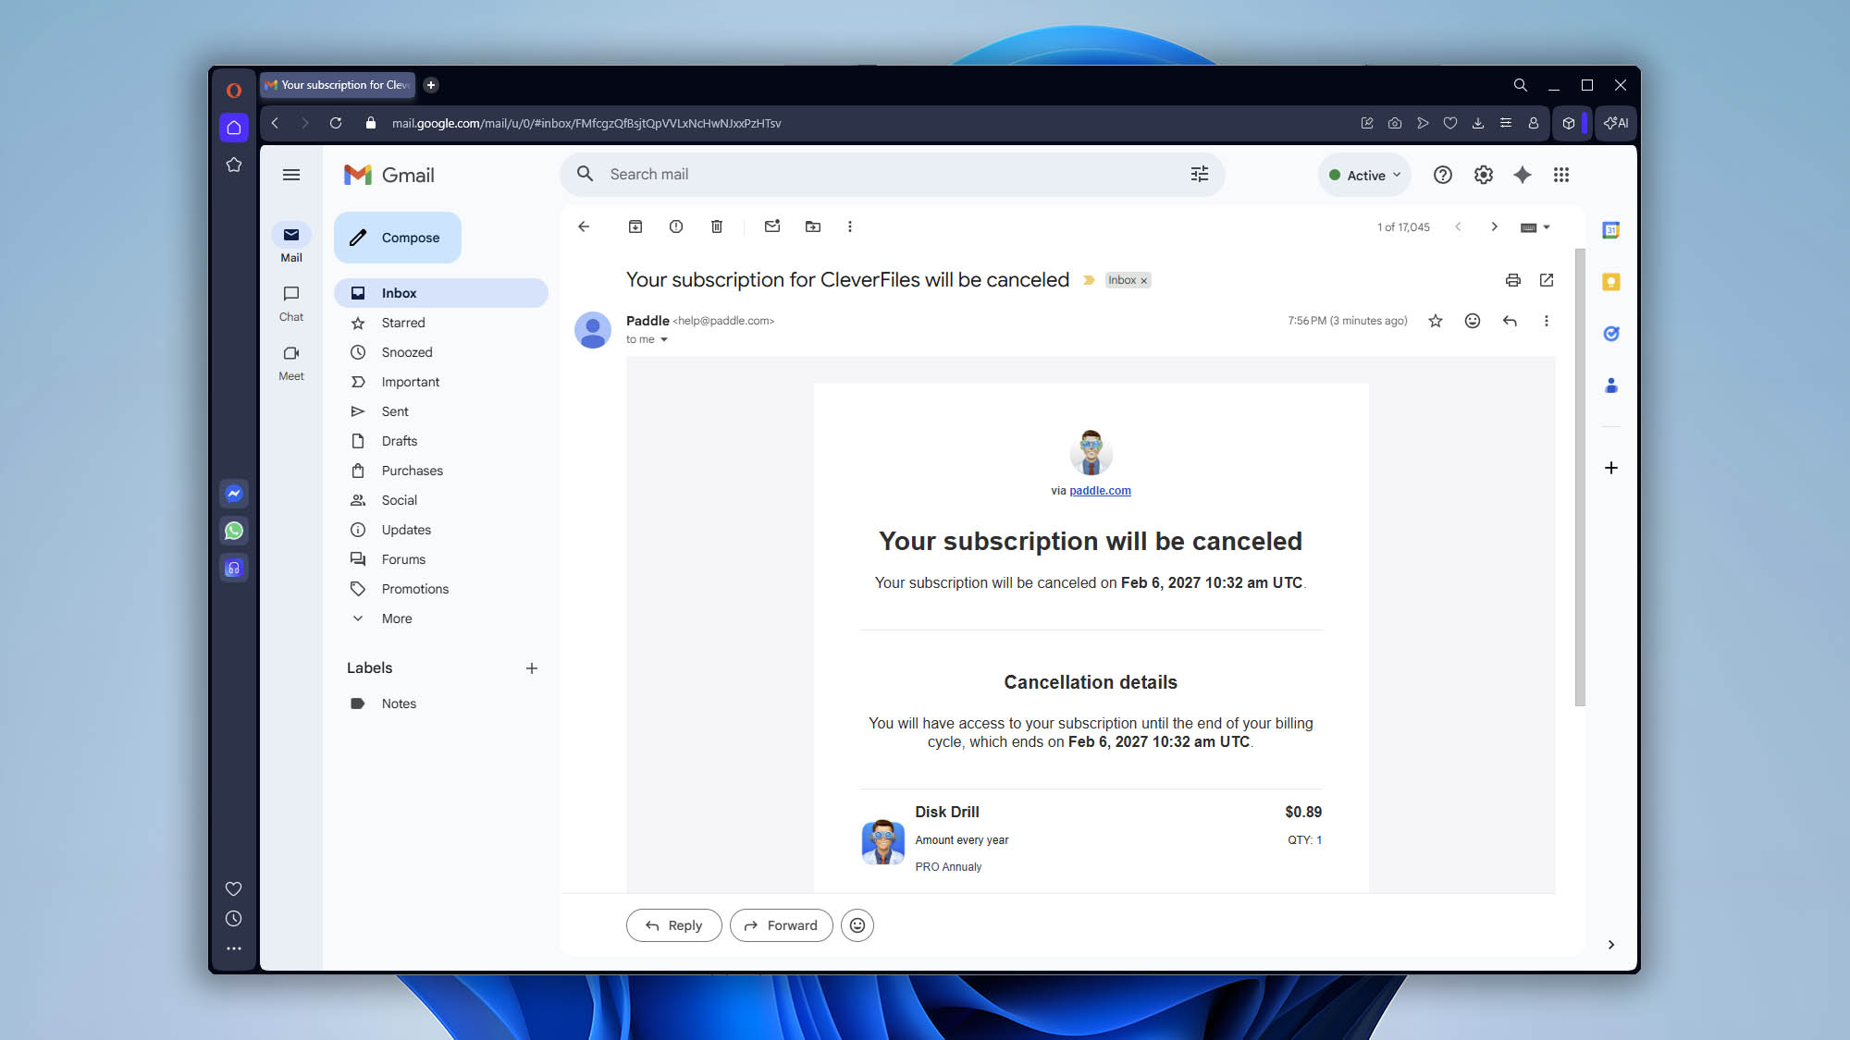Show search options filter icon
Viewport: 1850px width, 1040px height.
click(x=1200, y=174)
